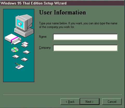Click the User Information heading
Screen dimensions: 125x108
[x=63, y=12]
